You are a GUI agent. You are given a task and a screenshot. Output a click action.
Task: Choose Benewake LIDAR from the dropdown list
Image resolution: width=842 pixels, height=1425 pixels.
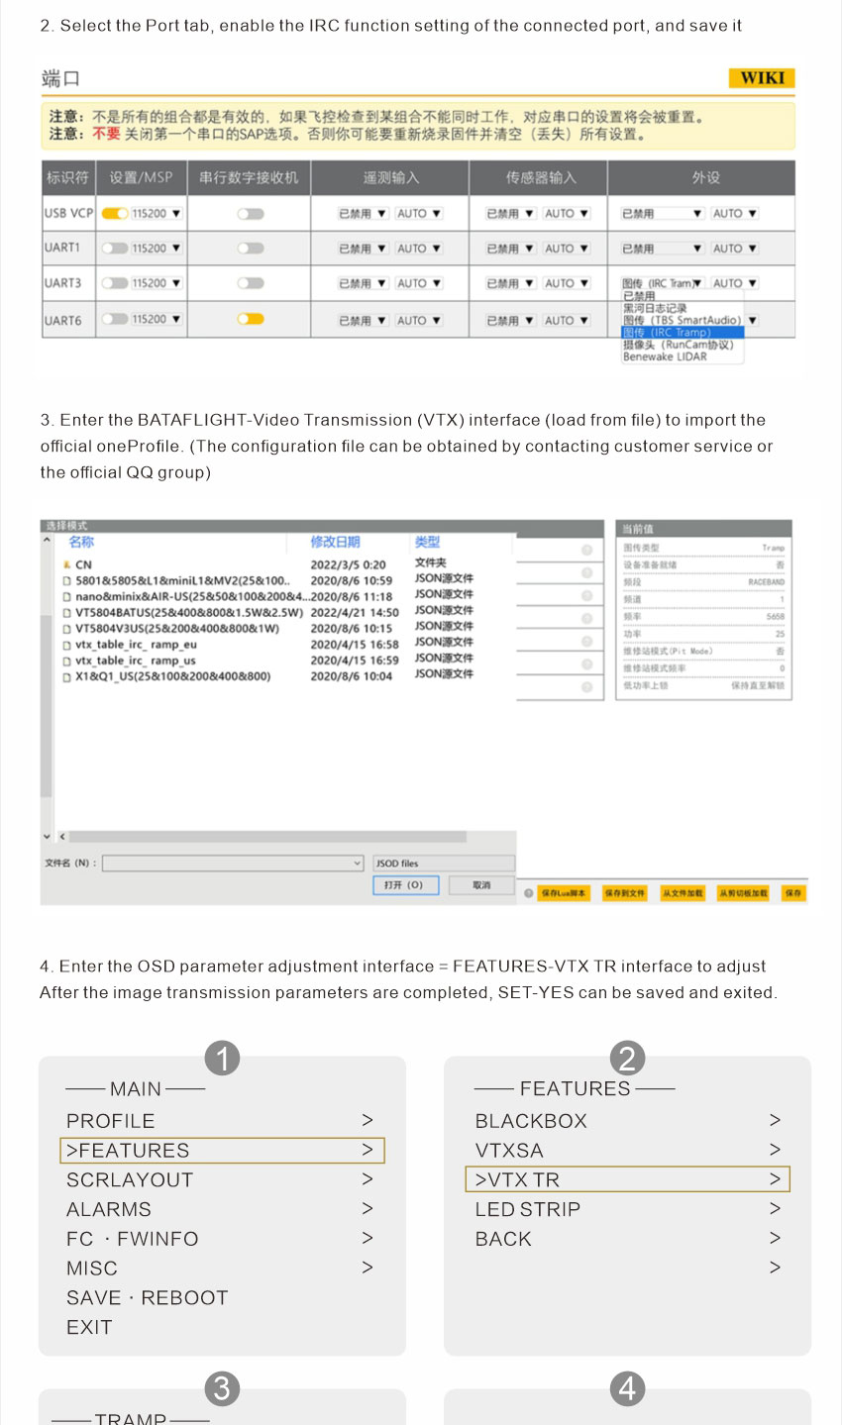point(665,357)
